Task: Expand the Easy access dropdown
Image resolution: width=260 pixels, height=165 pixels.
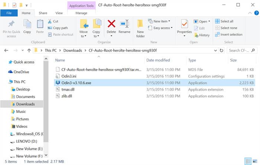Action: [x=172, y=28]
